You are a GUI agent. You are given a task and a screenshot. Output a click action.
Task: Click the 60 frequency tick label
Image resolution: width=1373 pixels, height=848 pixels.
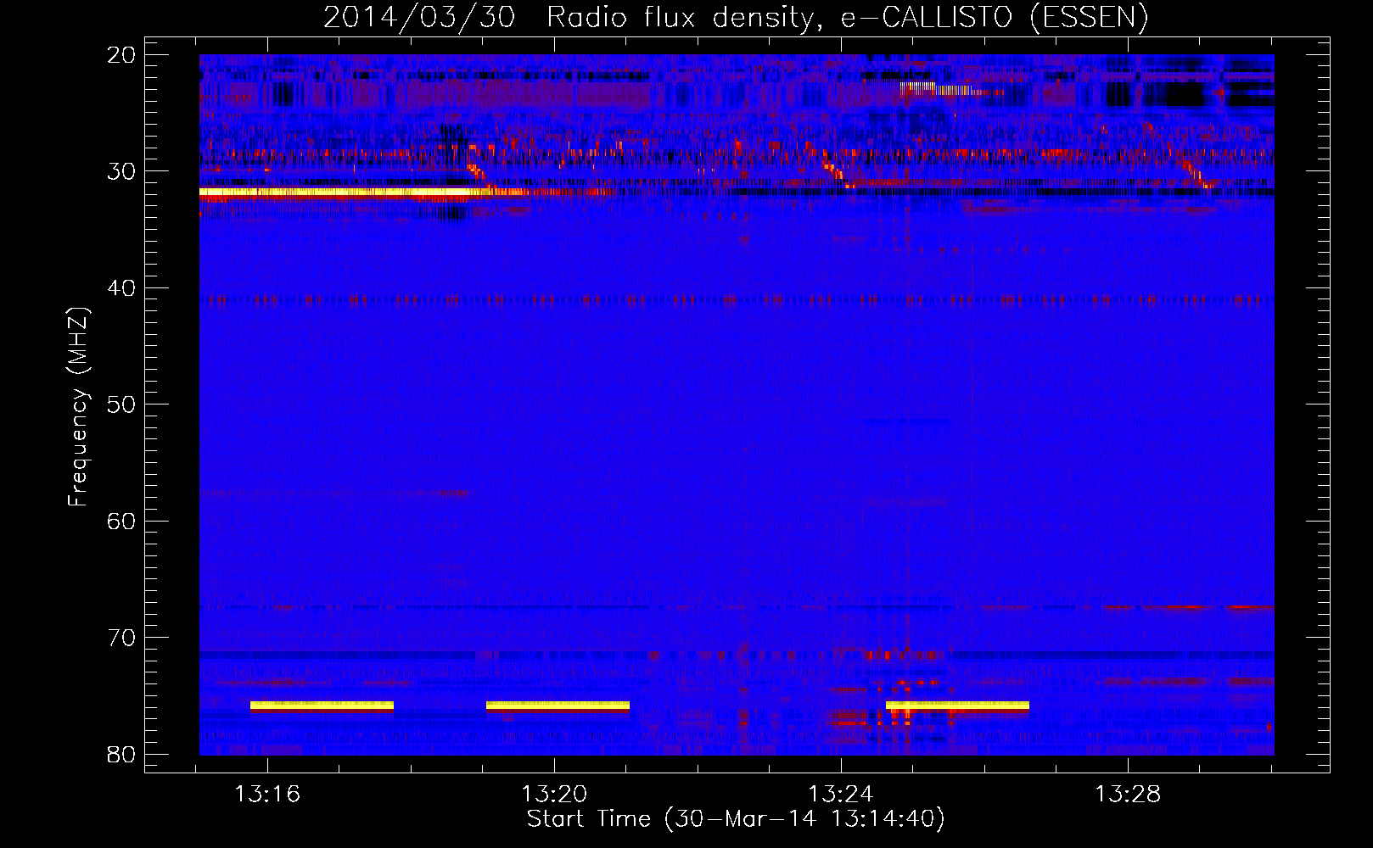122,521
